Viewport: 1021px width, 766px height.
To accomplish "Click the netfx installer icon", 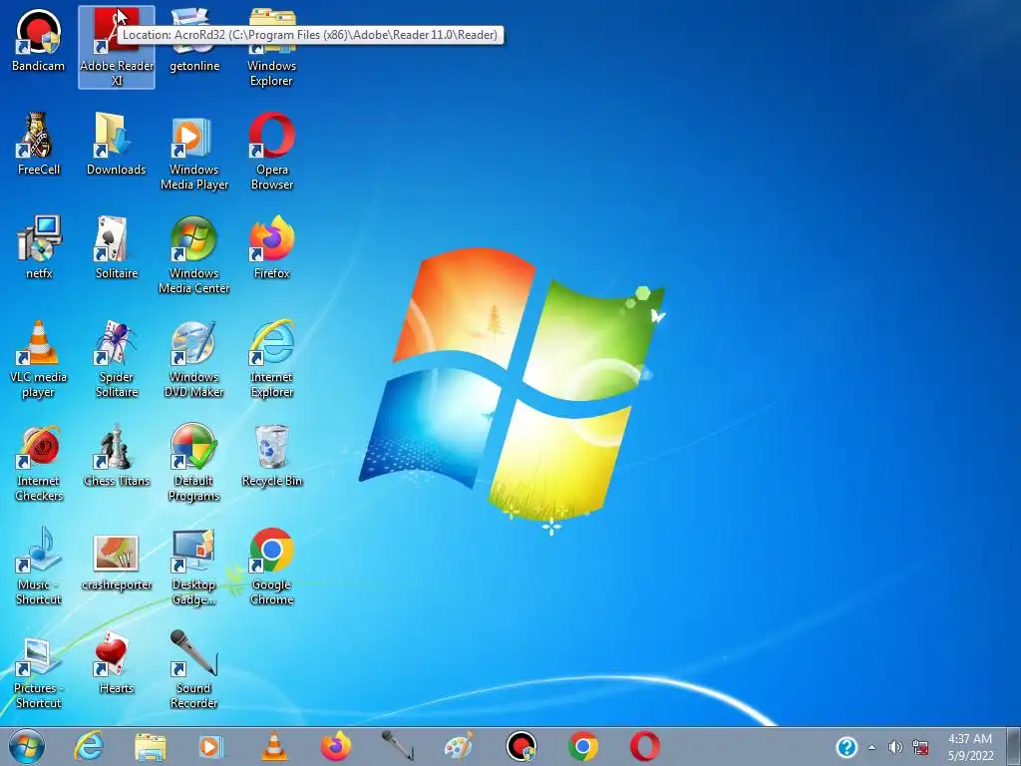I will point(39,247).
